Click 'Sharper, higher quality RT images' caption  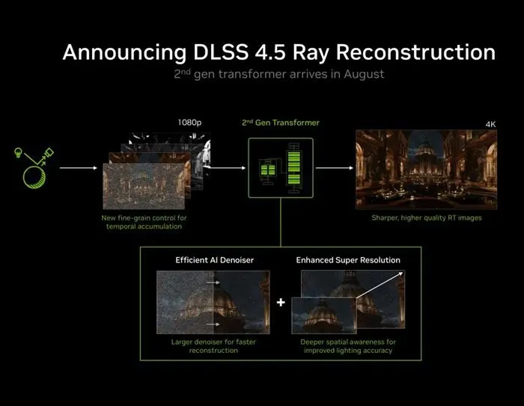427,218
